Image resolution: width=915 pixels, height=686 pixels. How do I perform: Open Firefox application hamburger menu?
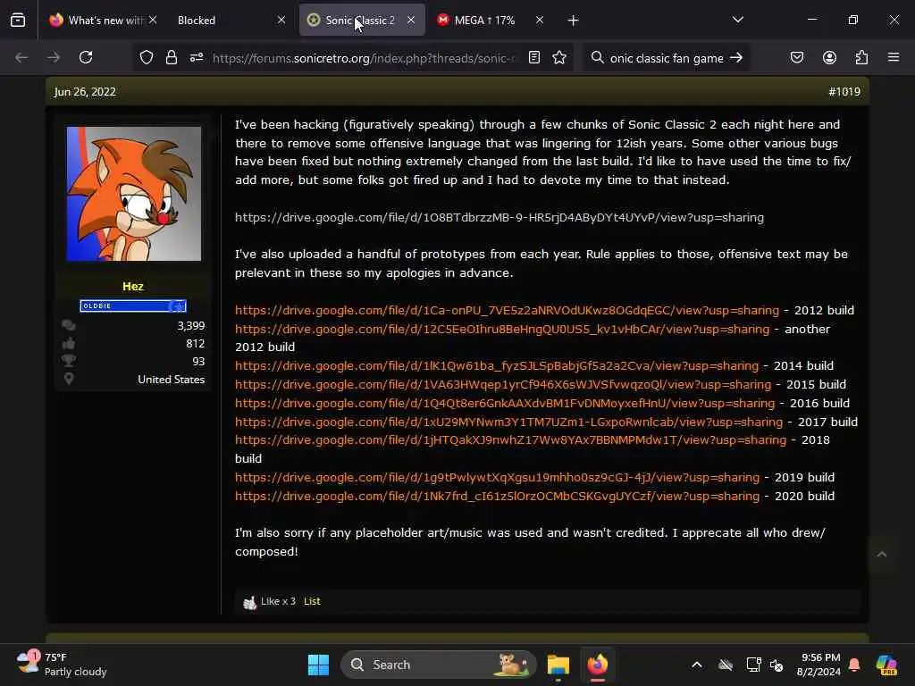tap(894, 57)
